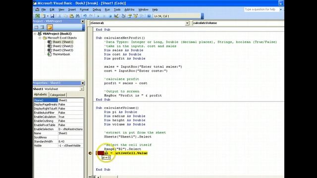Click EnableSelection value 0 - xlNoRestrictions

[71, 129]
